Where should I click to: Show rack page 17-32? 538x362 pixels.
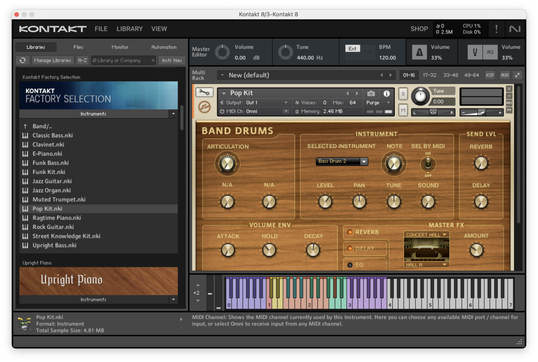(429, 75)
